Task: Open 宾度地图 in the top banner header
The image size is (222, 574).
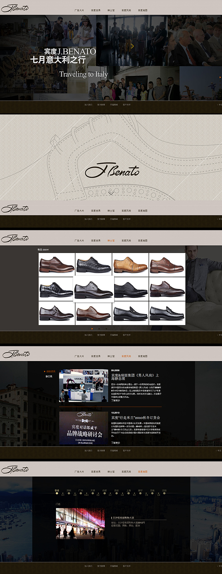Action: pos(143,10)
